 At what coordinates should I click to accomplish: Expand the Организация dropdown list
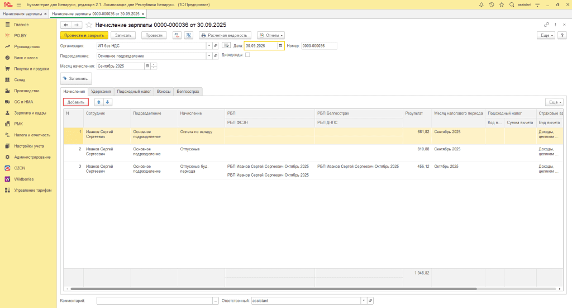coord(209,46)
